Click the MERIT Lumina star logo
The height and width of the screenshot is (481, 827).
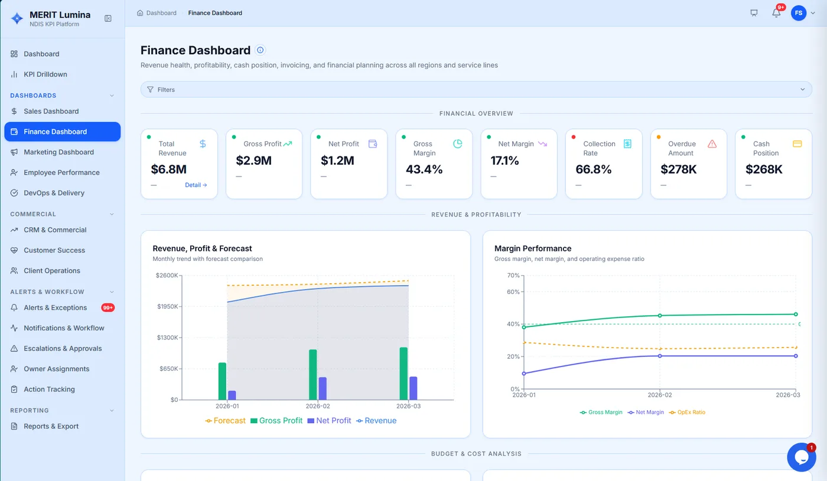[x=16, y=18]
